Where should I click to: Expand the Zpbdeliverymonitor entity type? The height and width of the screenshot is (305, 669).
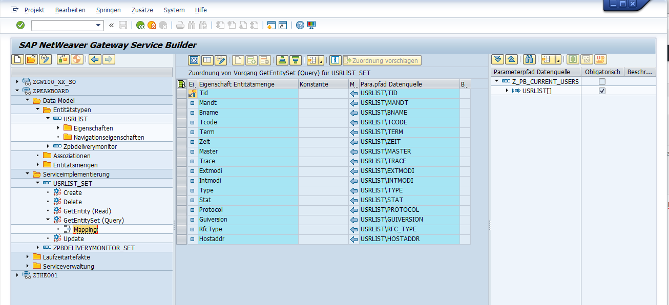(x=48, y=146)
